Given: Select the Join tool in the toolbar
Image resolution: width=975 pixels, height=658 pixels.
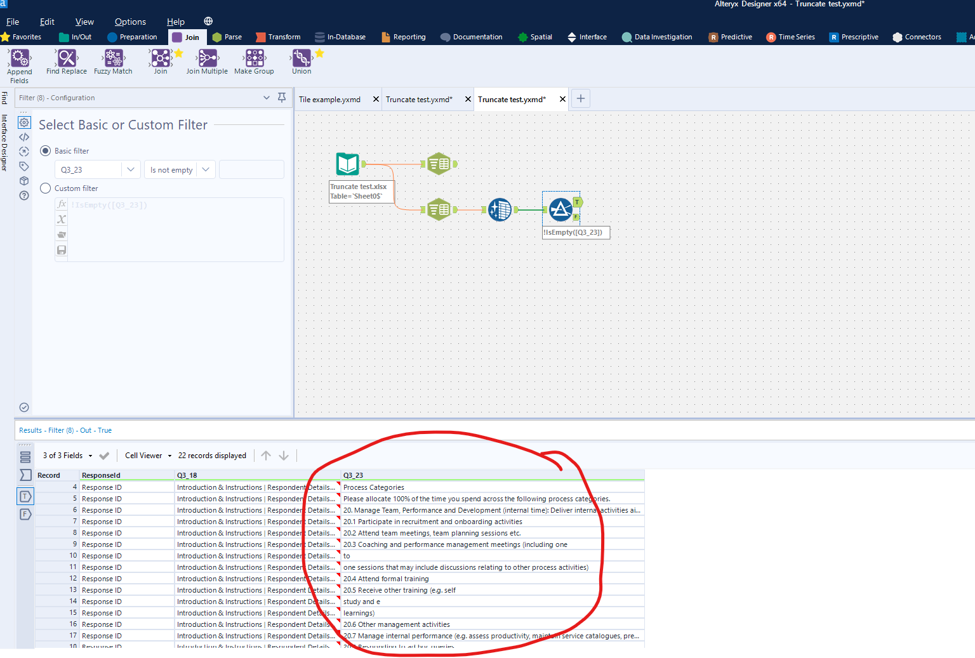Looking at the screenshot, I should tap(160, 62).
